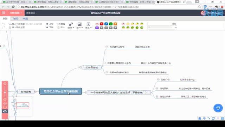Screen dimensions: 225x127
Task: Open the apps grid menu icon
Action: coord(3,13)
